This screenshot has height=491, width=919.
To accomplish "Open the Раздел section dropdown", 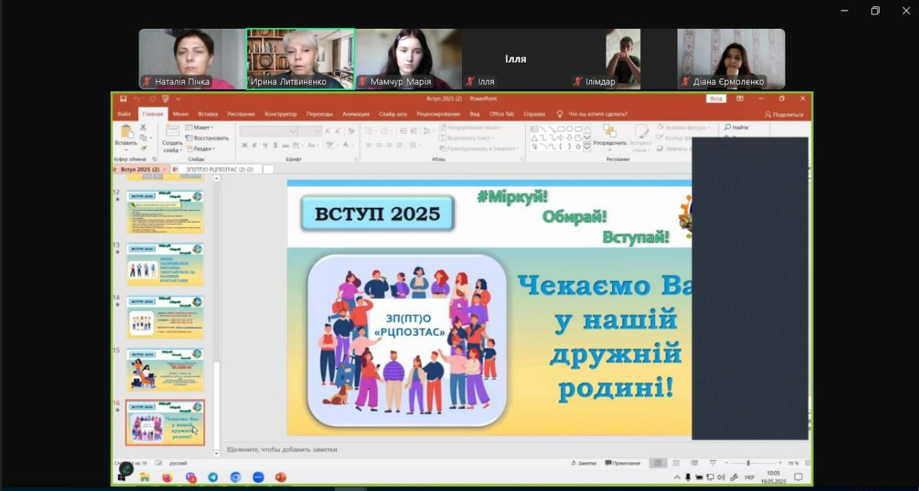I will tap(200, 148).
